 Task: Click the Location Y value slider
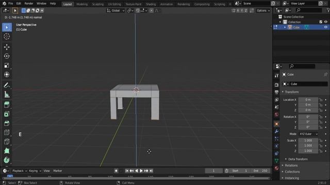click(308, 105)
